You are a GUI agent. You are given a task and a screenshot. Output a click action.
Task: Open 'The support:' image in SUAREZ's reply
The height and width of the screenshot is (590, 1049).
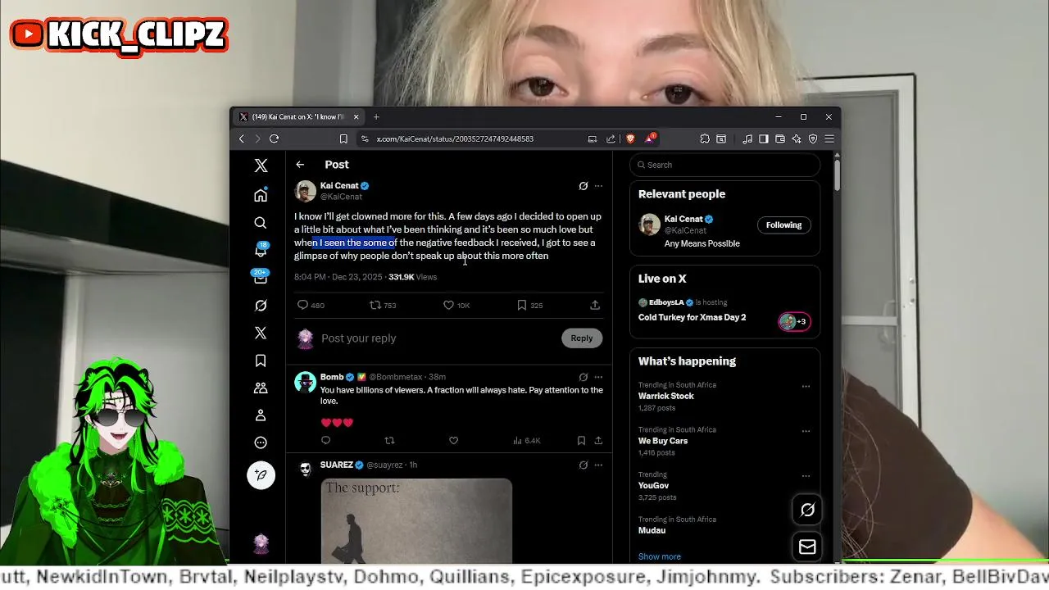click(416, 521)
